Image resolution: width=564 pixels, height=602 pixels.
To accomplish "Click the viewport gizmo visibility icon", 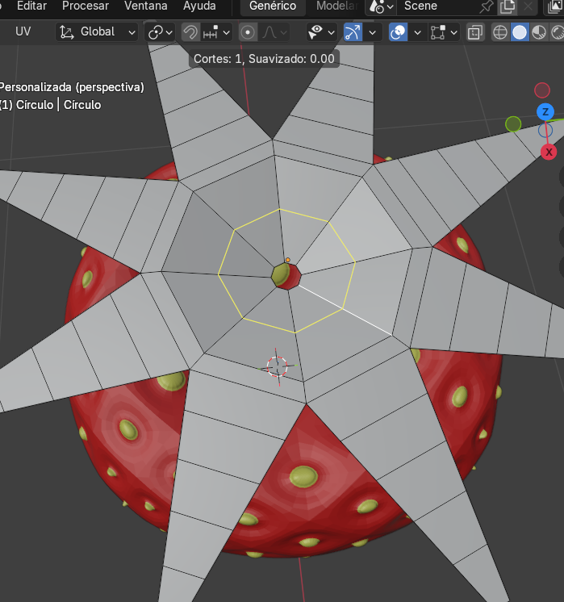I will (x=353, y=32).
